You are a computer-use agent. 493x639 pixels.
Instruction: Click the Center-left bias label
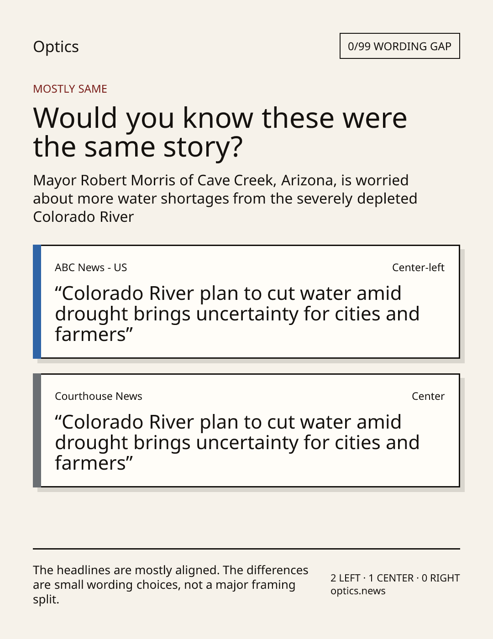pos(418,267)
